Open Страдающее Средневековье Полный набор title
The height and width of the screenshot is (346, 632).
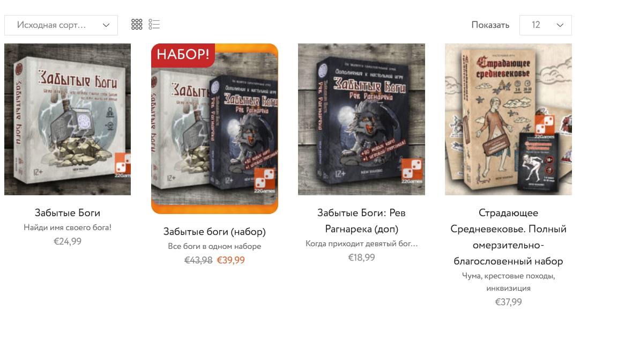pos(508,237)
